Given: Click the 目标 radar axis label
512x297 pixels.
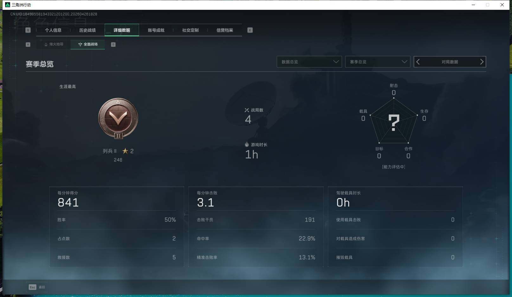Looking at the screenshot, I should point(379,149).
